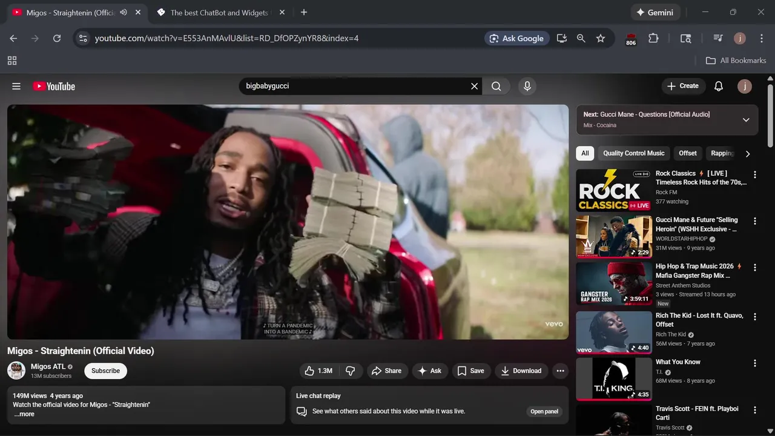Open options for Gucci Mane & Future video

[755, 222]
